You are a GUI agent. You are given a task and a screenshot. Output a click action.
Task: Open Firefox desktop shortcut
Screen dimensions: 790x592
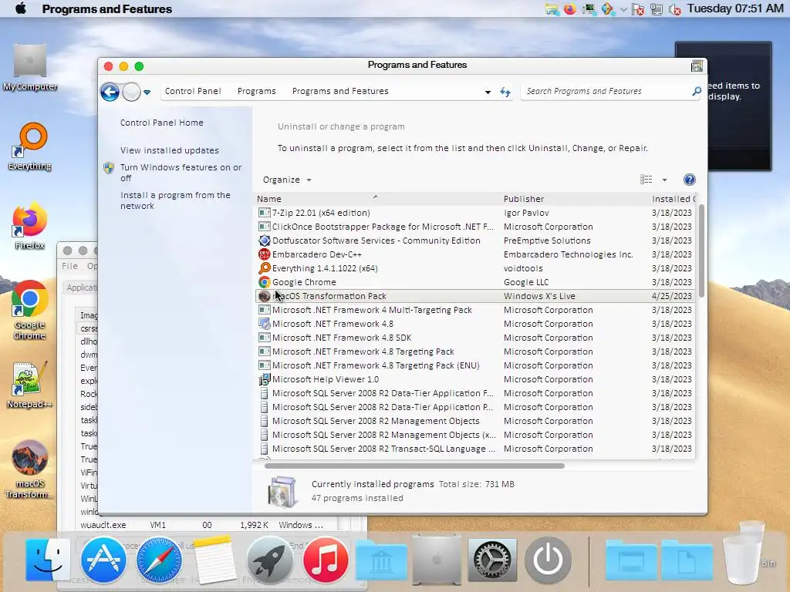30,226
